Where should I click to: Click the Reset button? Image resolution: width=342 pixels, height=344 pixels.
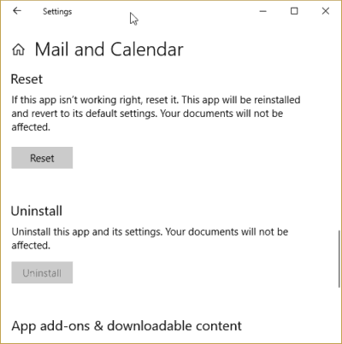coord(42,158)
